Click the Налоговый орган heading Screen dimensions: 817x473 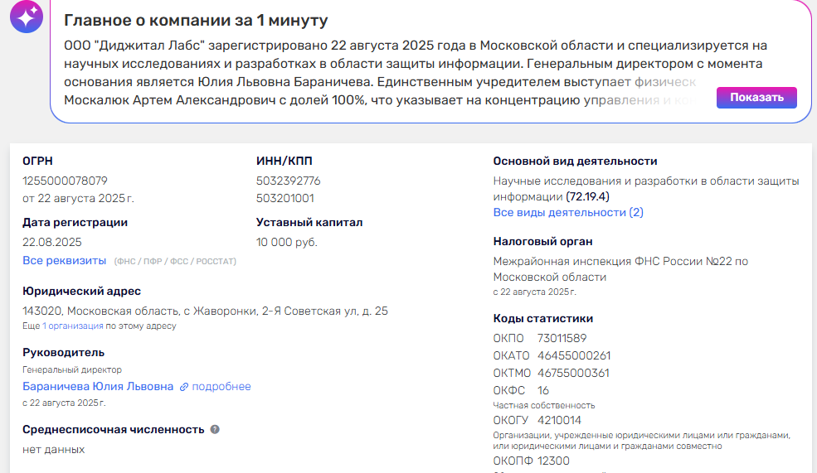pyautogui.click(x=542, y=241)
